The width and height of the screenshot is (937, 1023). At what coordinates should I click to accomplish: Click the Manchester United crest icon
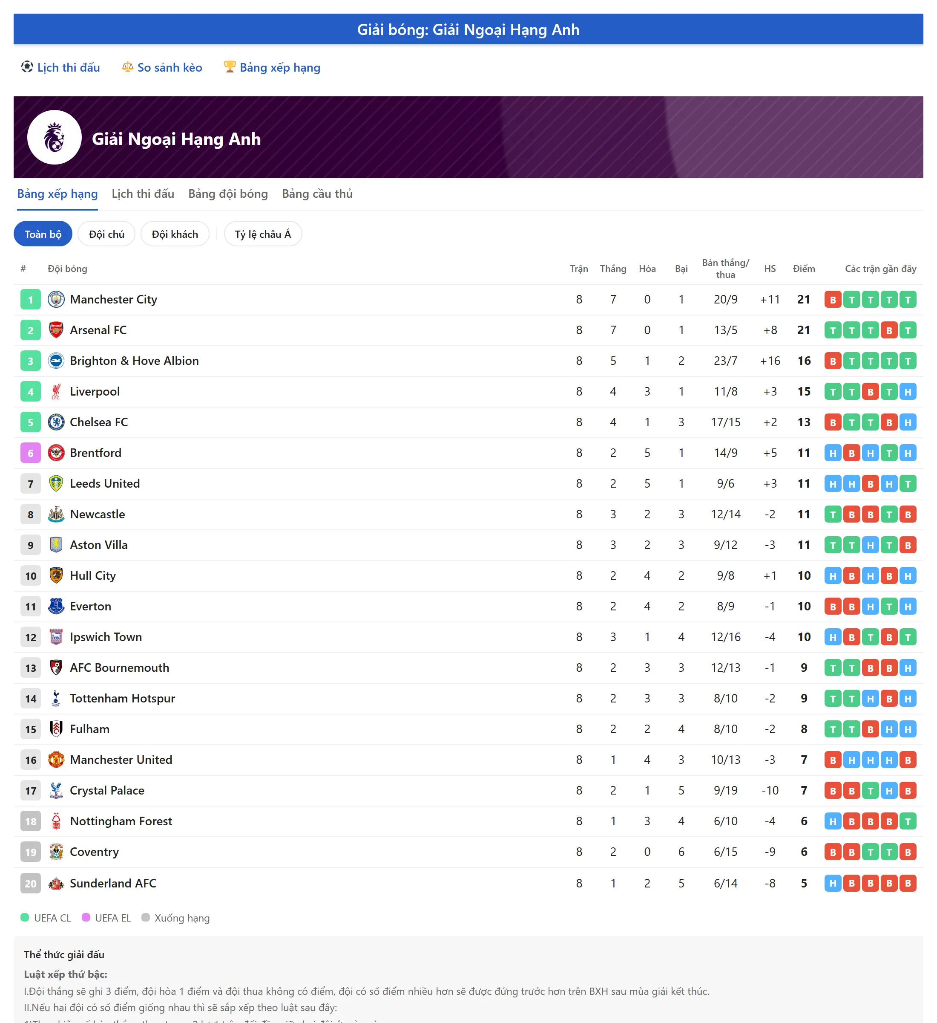[56, 760]
